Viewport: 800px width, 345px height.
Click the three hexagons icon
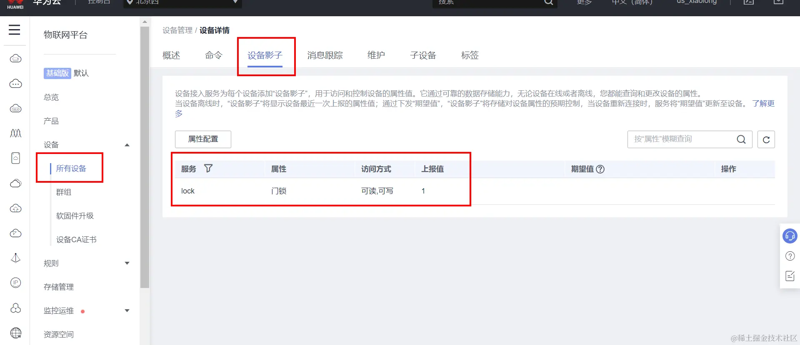[15, 308]
